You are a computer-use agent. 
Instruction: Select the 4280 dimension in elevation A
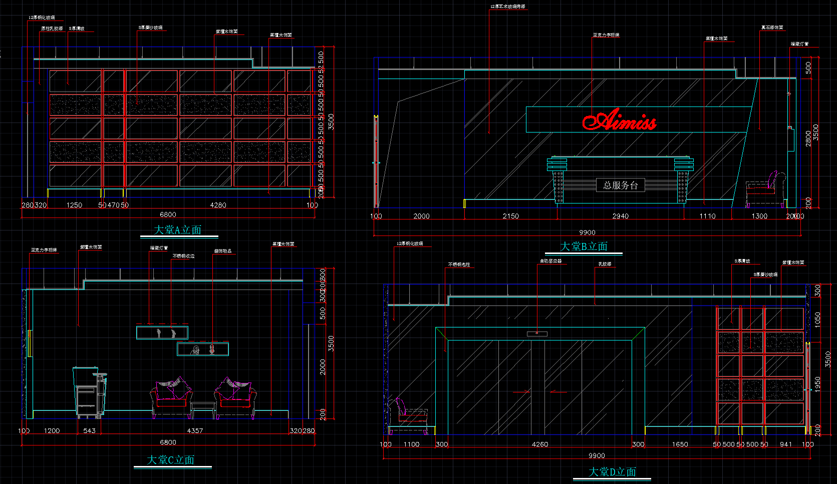pos(218,205)
